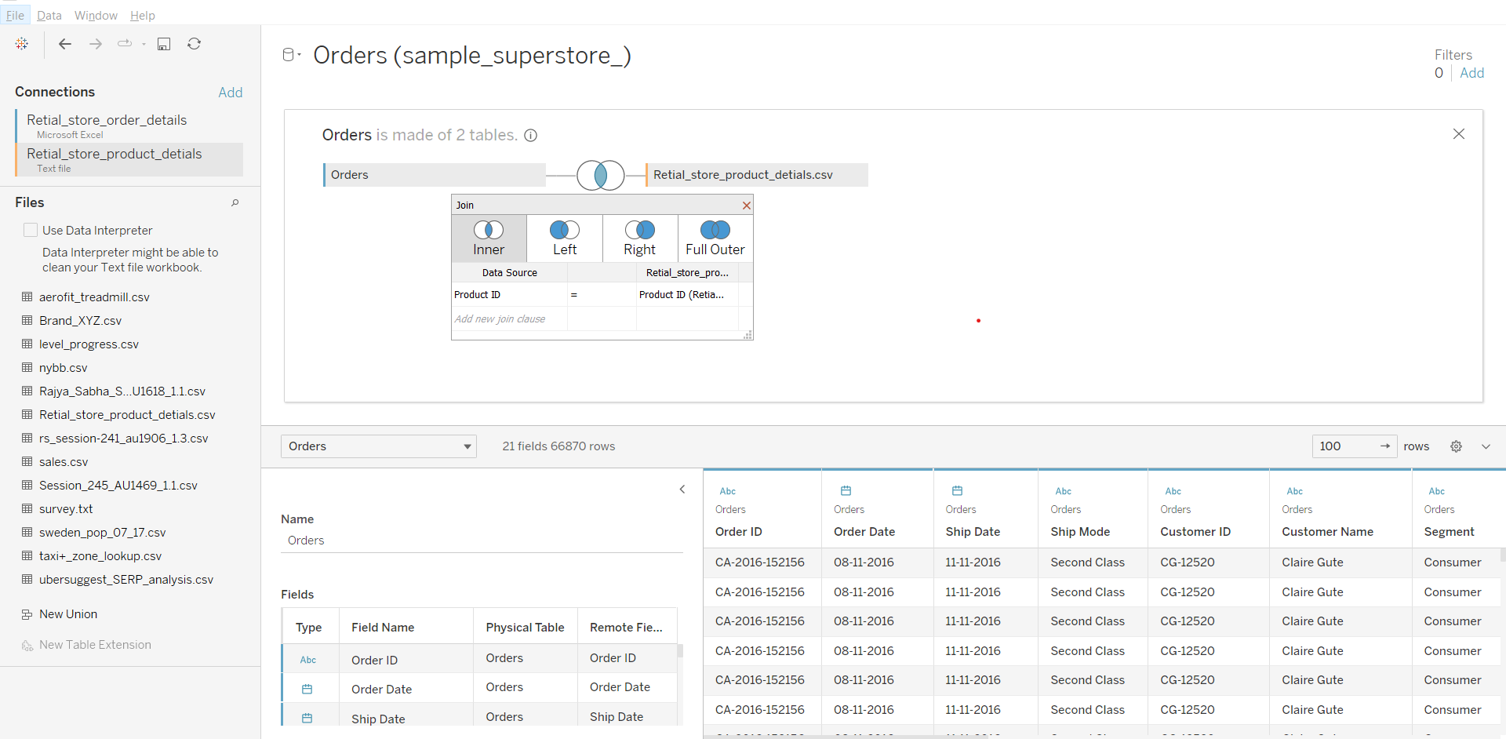Choose Right join type
Viewport: 1506px width, 739px height.
click(x=639, y=238)
